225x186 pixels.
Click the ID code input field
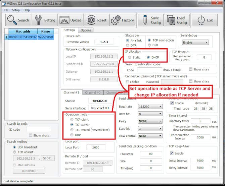[39, 129]
